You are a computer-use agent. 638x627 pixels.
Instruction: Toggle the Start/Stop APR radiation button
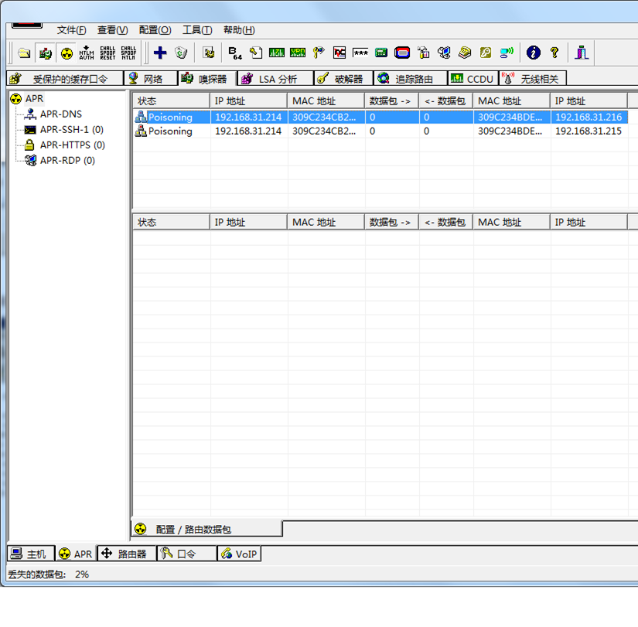(67, 53)
